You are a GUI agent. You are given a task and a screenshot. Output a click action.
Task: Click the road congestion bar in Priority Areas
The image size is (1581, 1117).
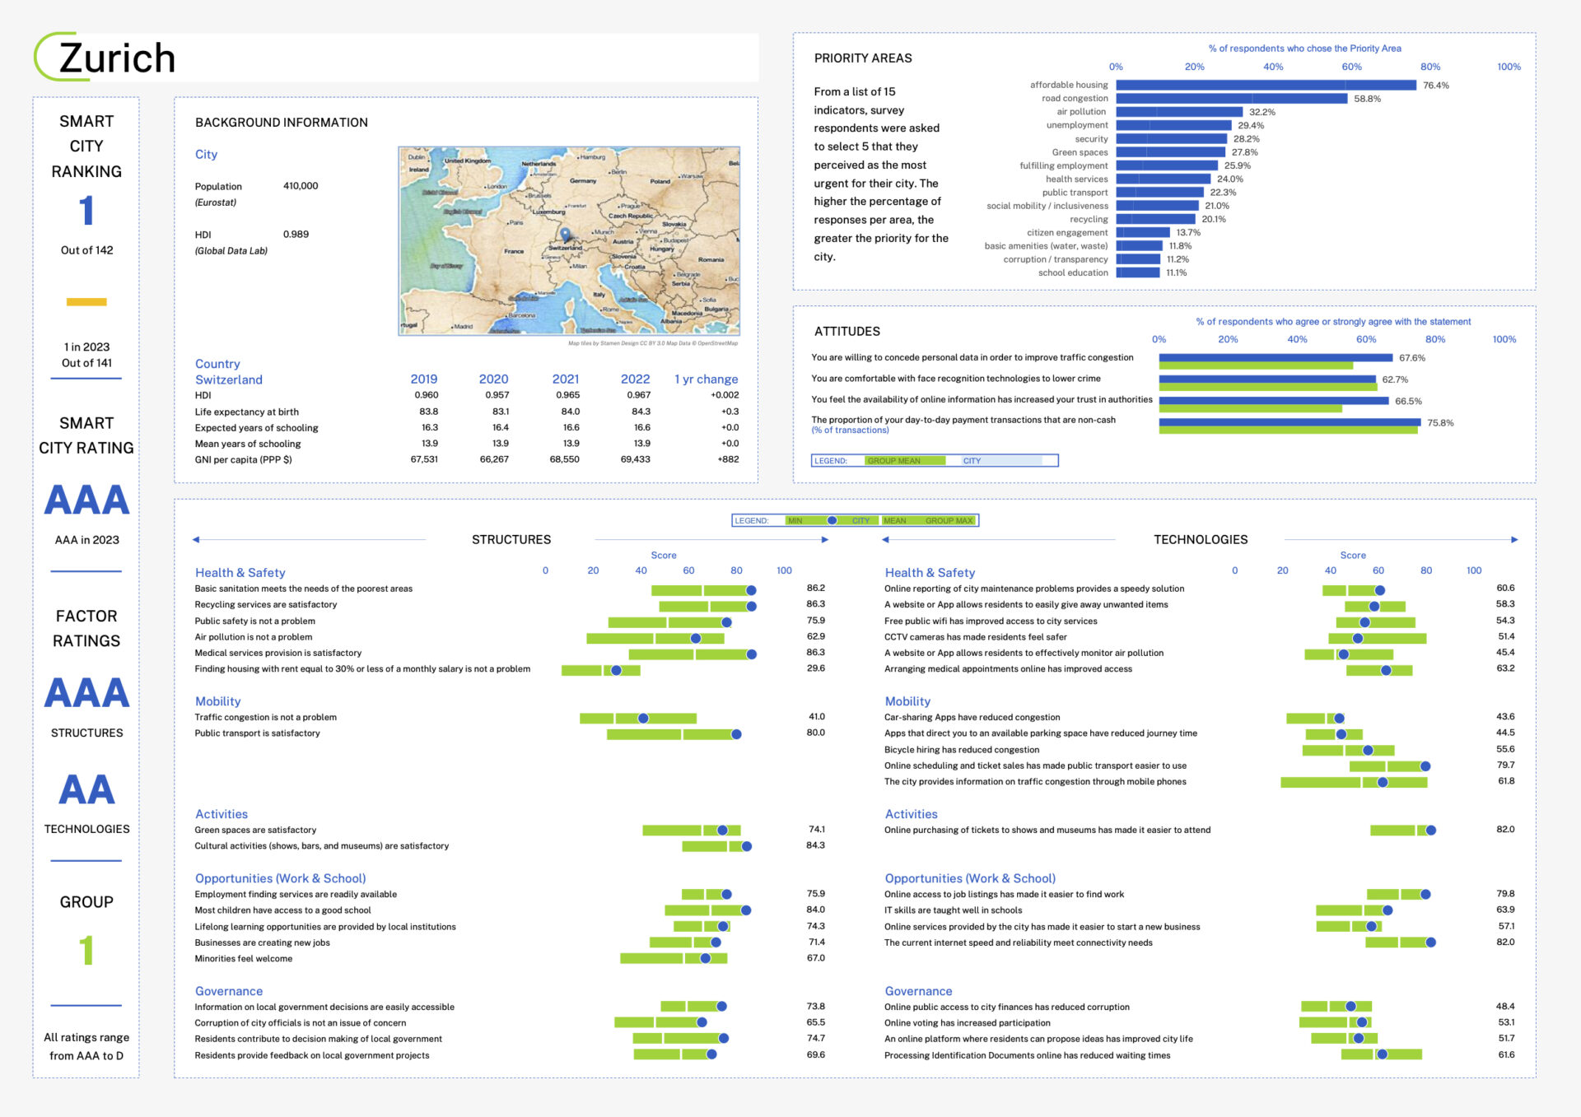[x=1232, y=99]
